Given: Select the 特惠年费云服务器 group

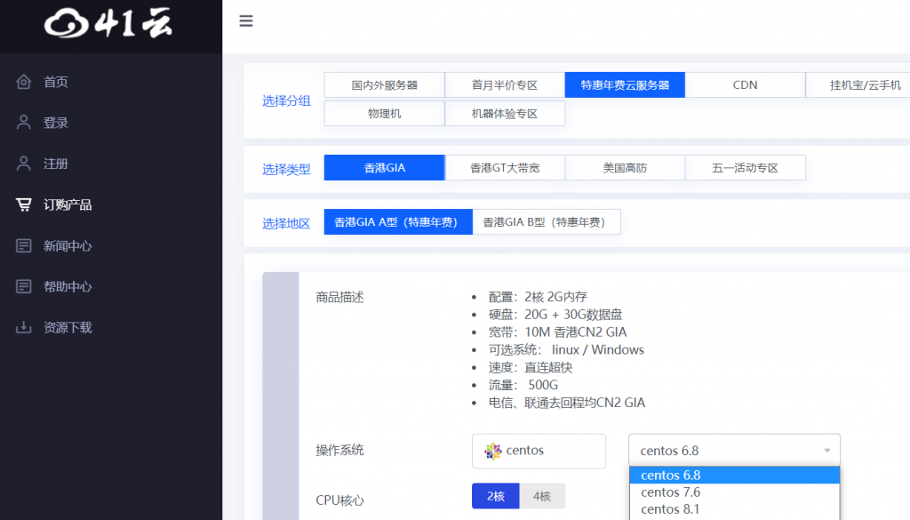Looking at the screenshot, I should 625,84.
